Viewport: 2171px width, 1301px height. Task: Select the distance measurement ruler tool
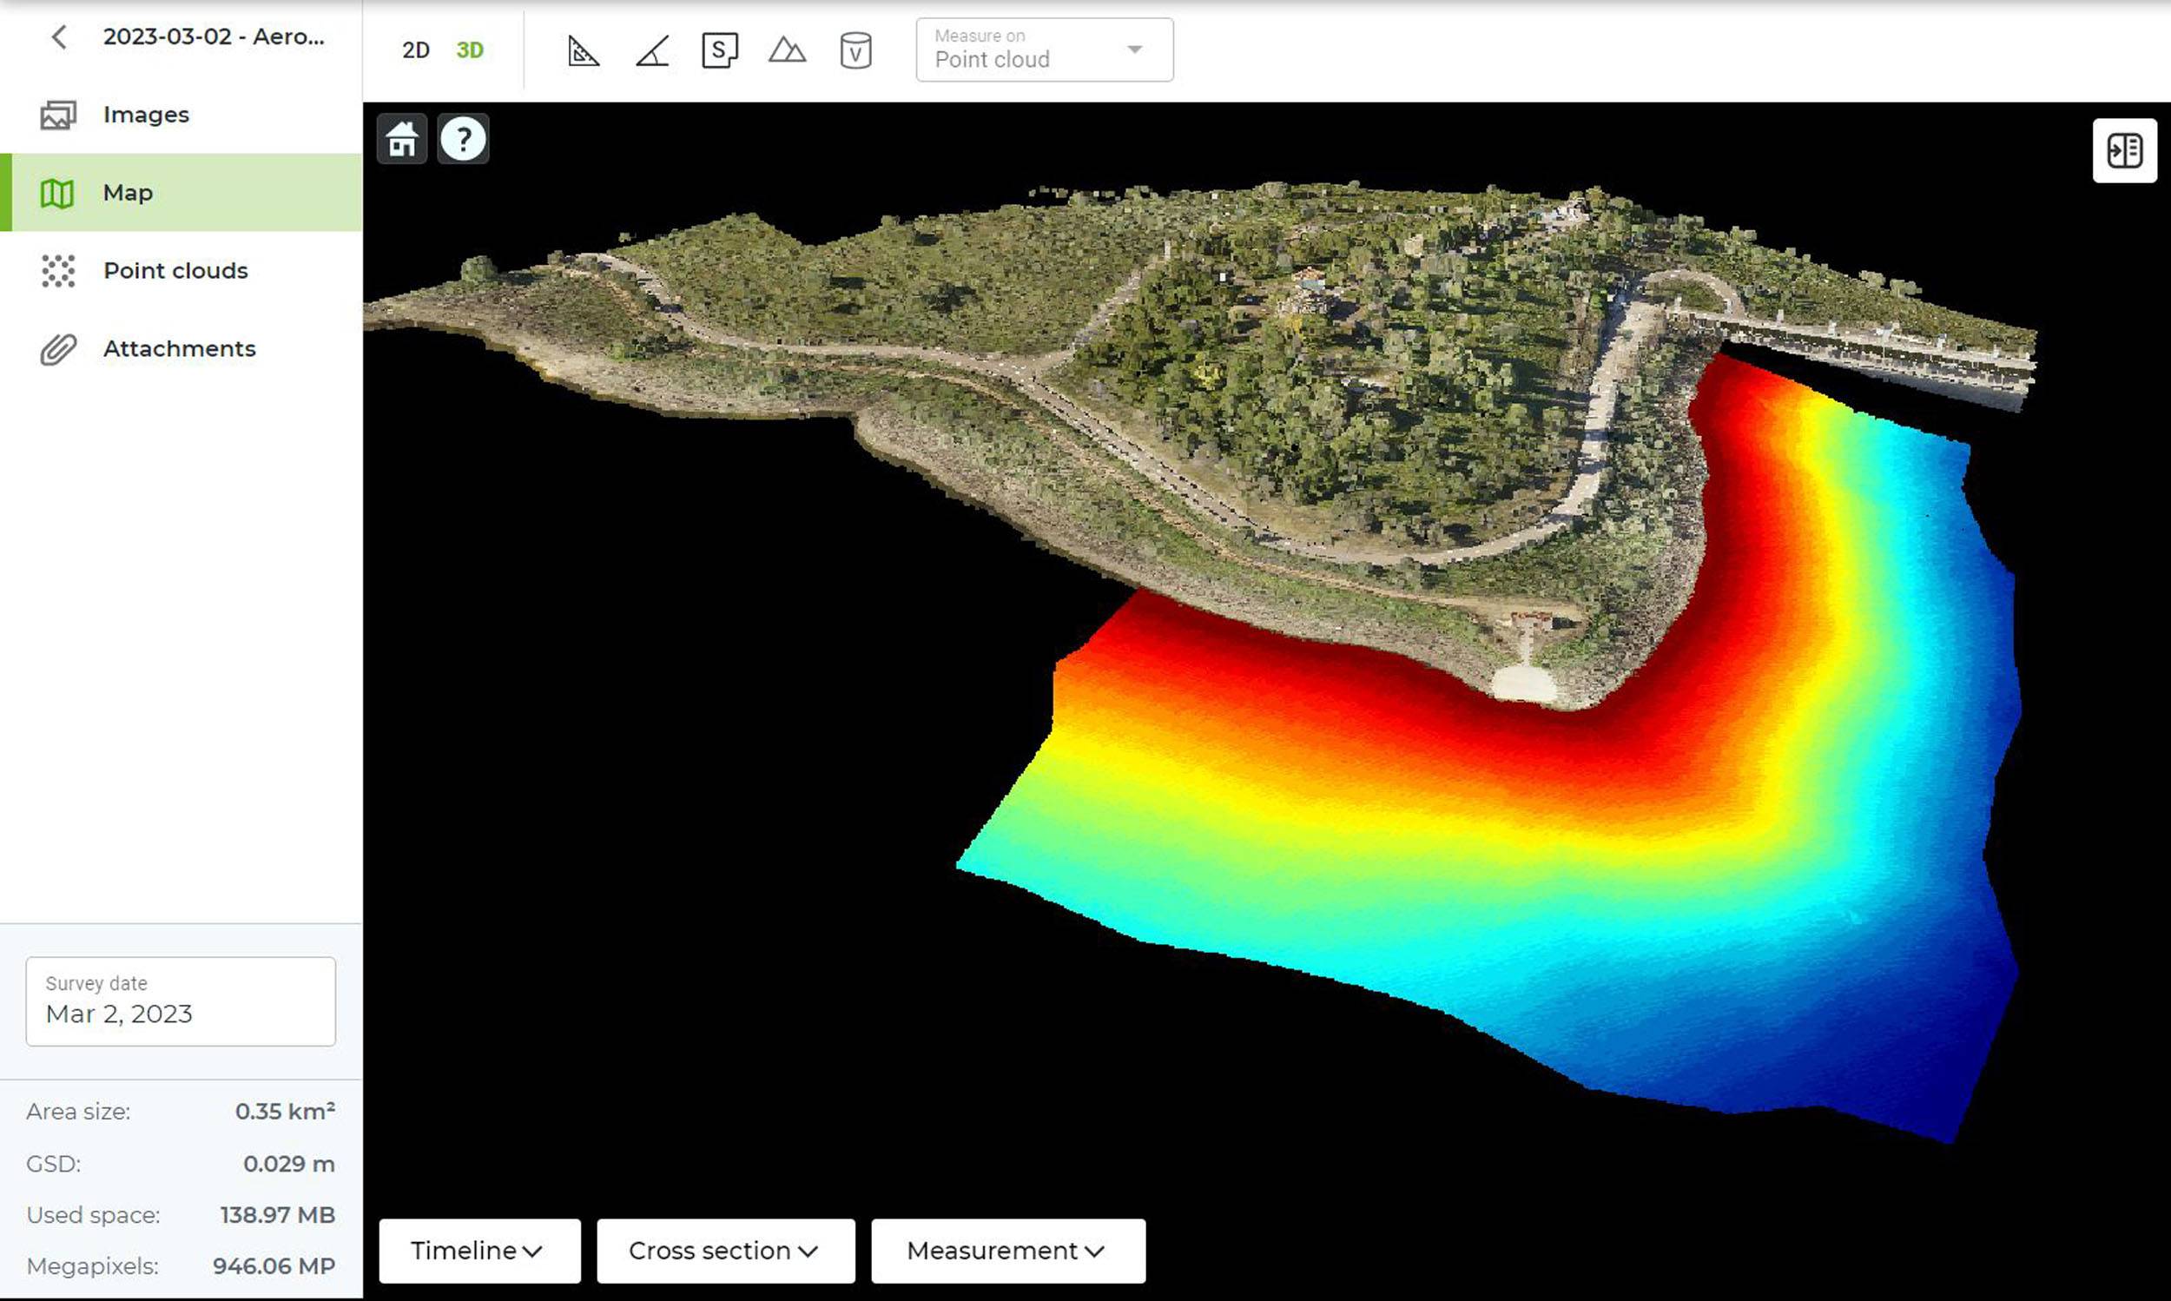pyautogui.click(x=583, y=51)
